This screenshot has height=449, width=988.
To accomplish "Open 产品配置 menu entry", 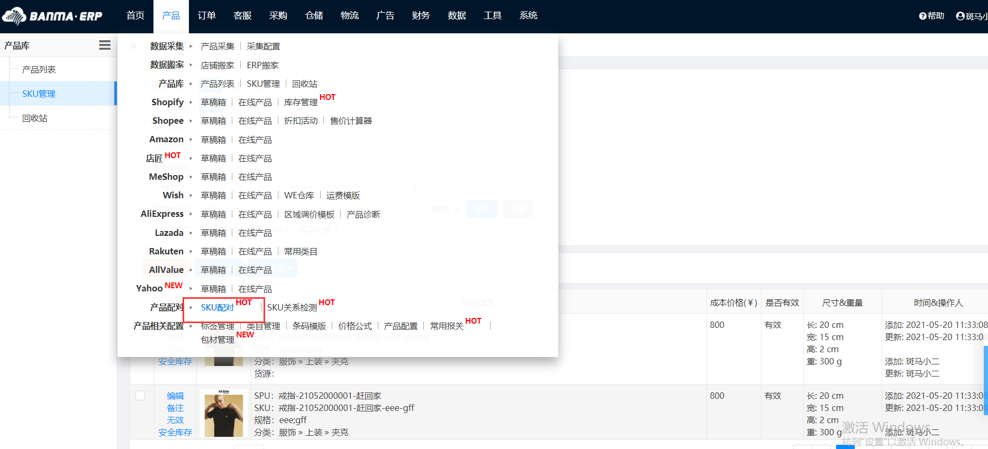I will click(401, 326).
